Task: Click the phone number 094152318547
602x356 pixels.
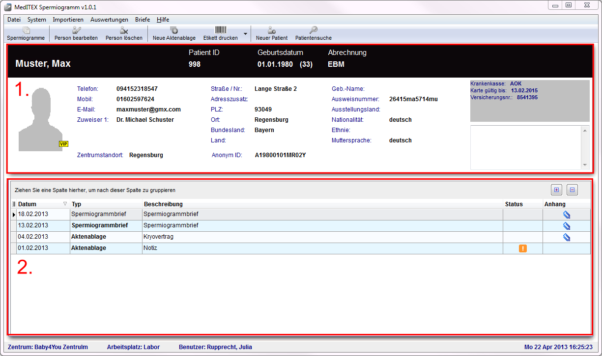Action: click(137, 89)
